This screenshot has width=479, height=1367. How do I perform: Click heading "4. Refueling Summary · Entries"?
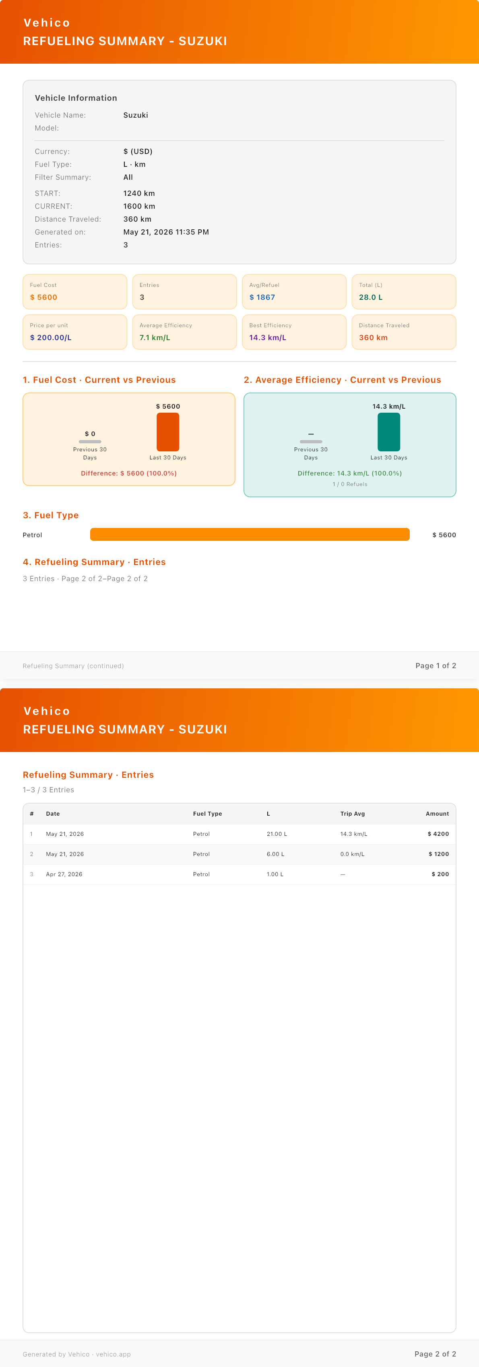click(94, 562)
